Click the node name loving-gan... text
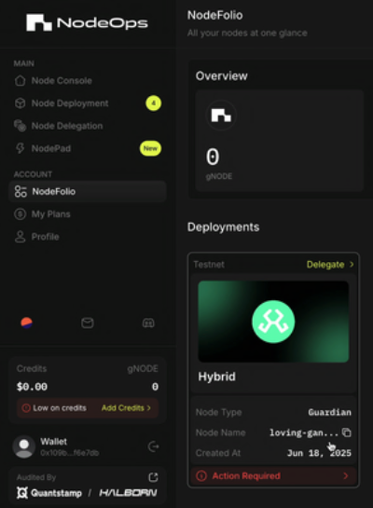The width and height of the screenshot is (373, 508). tap(304, 432)
